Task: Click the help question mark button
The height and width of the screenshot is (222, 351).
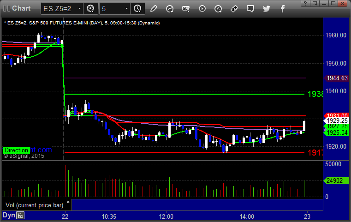Action: tap(305, 3)
